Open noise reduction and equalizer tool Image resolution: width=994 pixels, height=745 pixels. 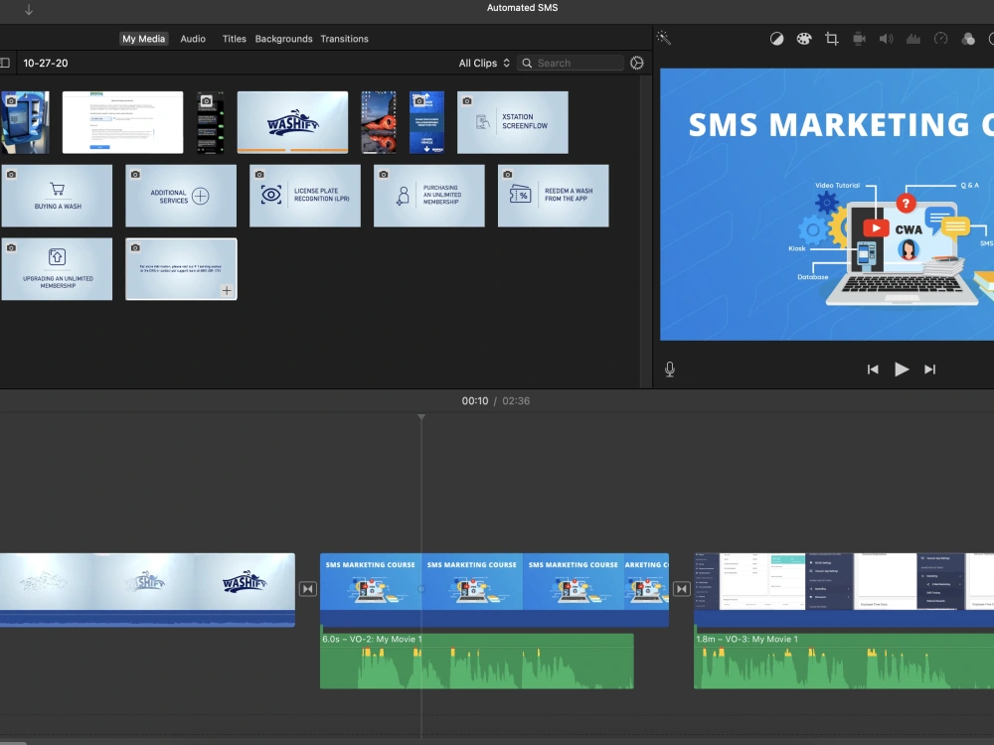[x=913, y=40]
